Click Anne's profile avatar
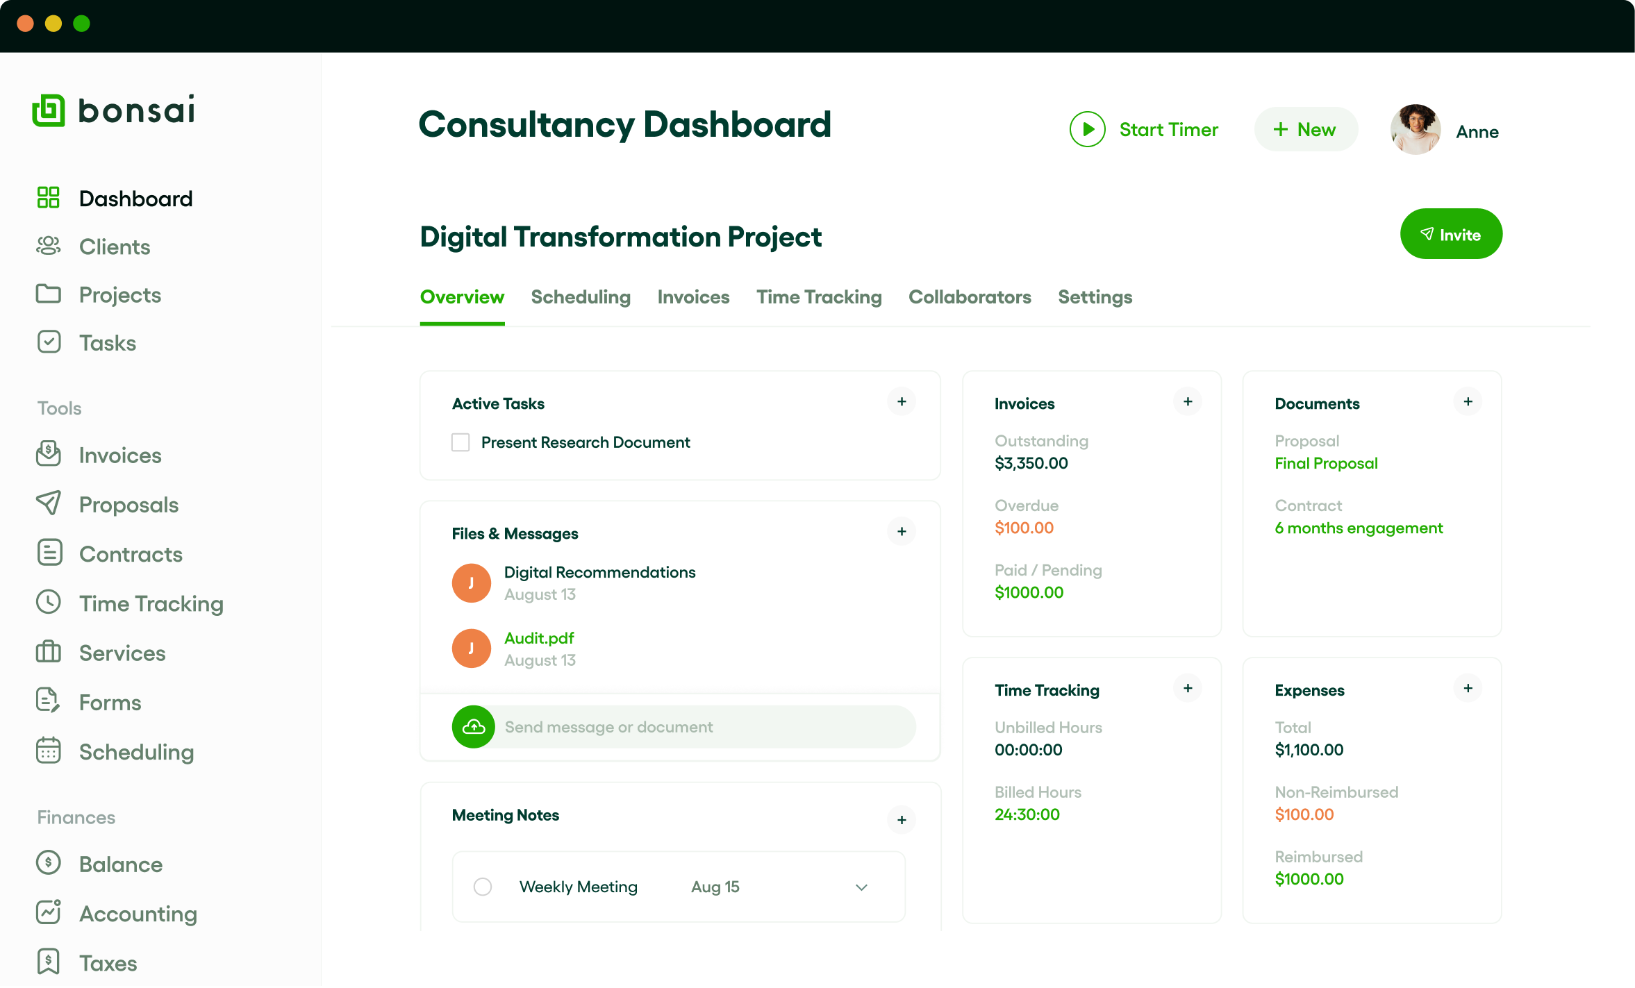Image resolution: width=1635 pixels, height=988 pixels. tap(1415, 129)
